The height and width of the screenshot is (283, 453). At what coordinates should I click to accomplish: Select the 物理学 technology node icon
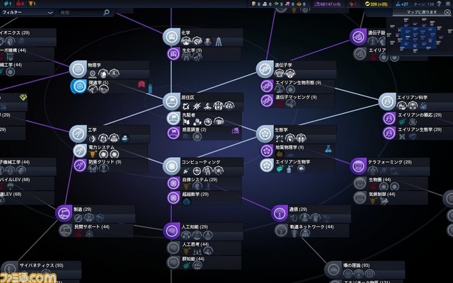click(78, 69)
